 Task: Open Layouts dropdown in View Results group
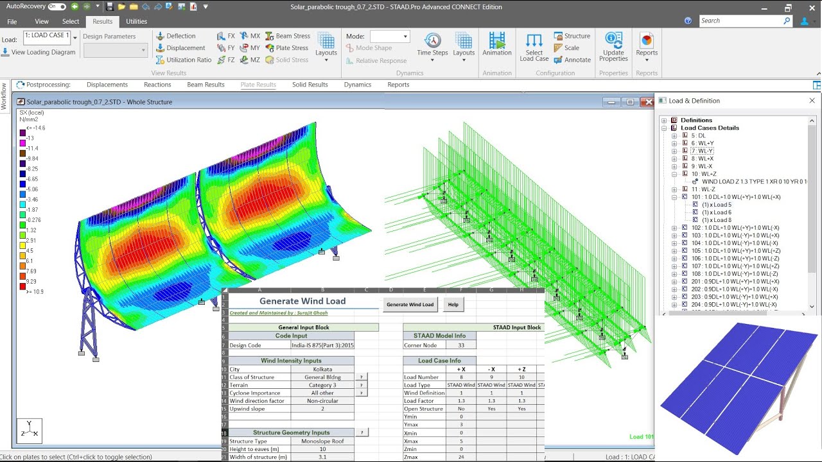pos(326,47)
